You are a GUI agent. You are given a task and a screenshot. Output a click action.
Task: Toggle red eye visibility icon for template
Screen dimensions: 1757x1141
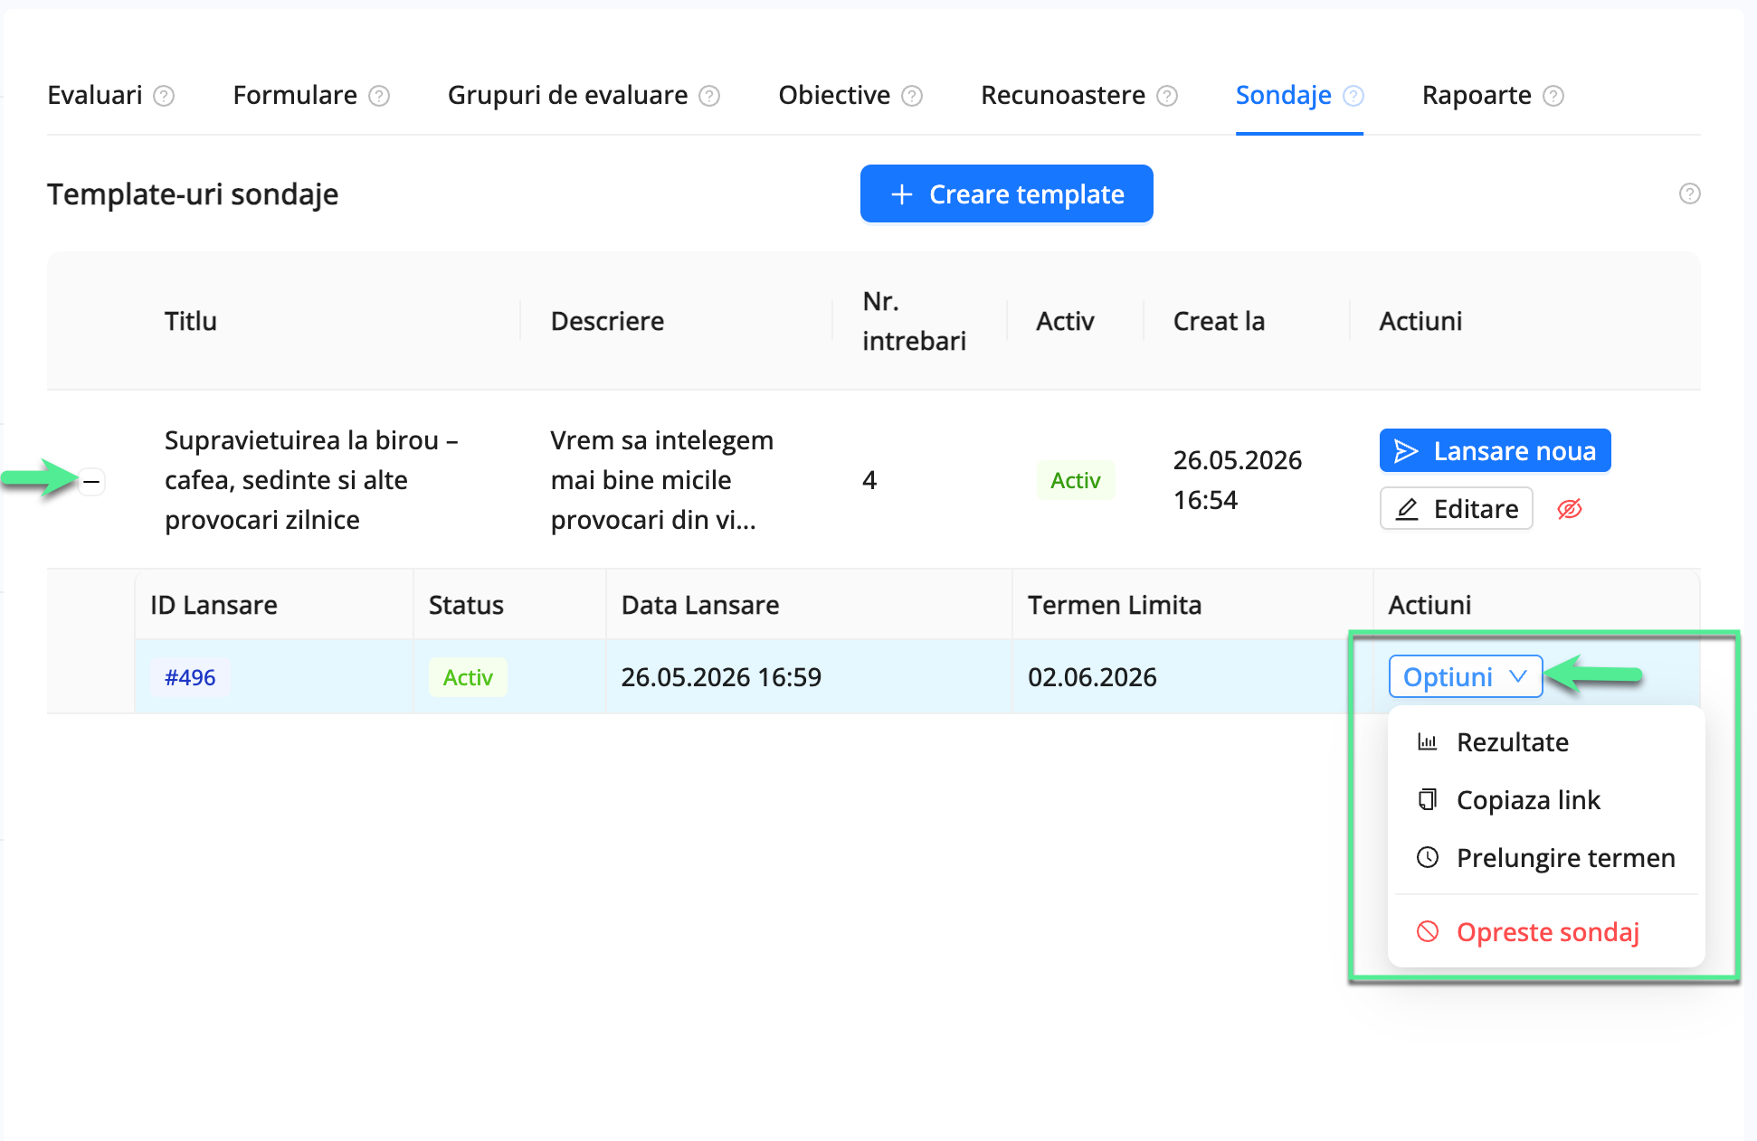(x=1570, y=509)
